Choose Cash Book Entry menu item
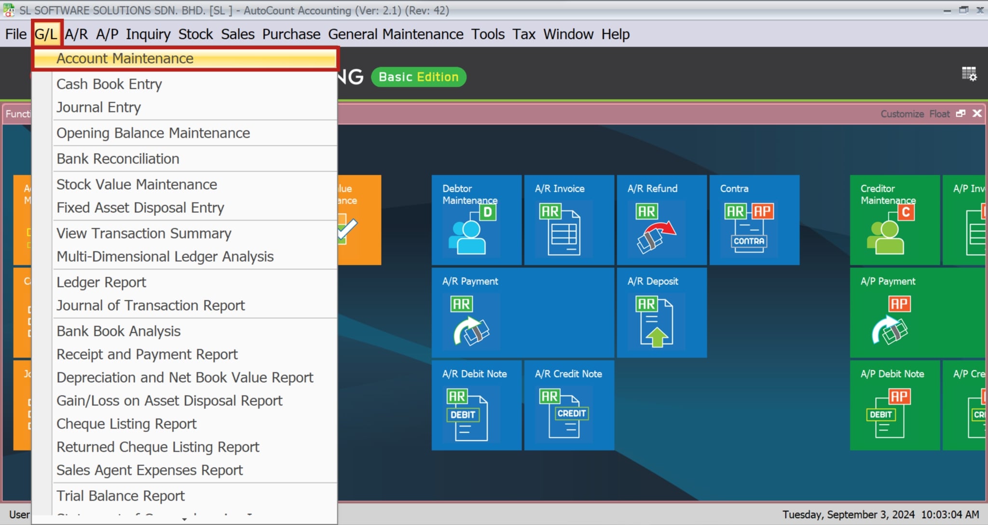This screenshot has width=988, height=525. [x=109, y=84]
